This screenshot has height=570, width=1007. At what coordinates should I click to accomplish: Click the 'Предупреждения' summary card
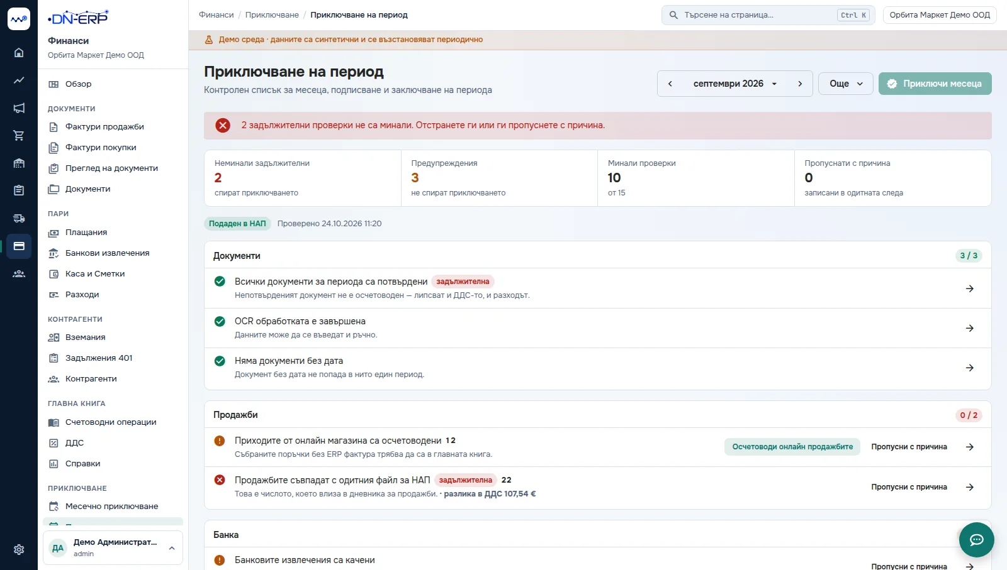[x=499, y=178]
